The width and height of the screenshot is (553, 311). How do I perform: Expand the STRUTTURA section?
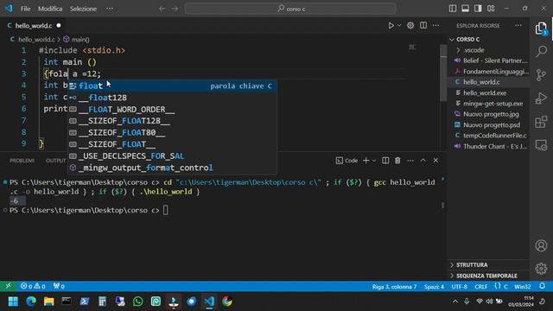[488, 264]
